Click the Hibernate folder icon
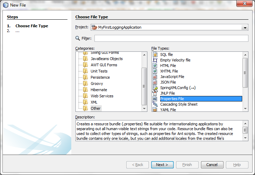Image resolution: width=255 pixels, height=175 pixels. [x=85, y=90]
